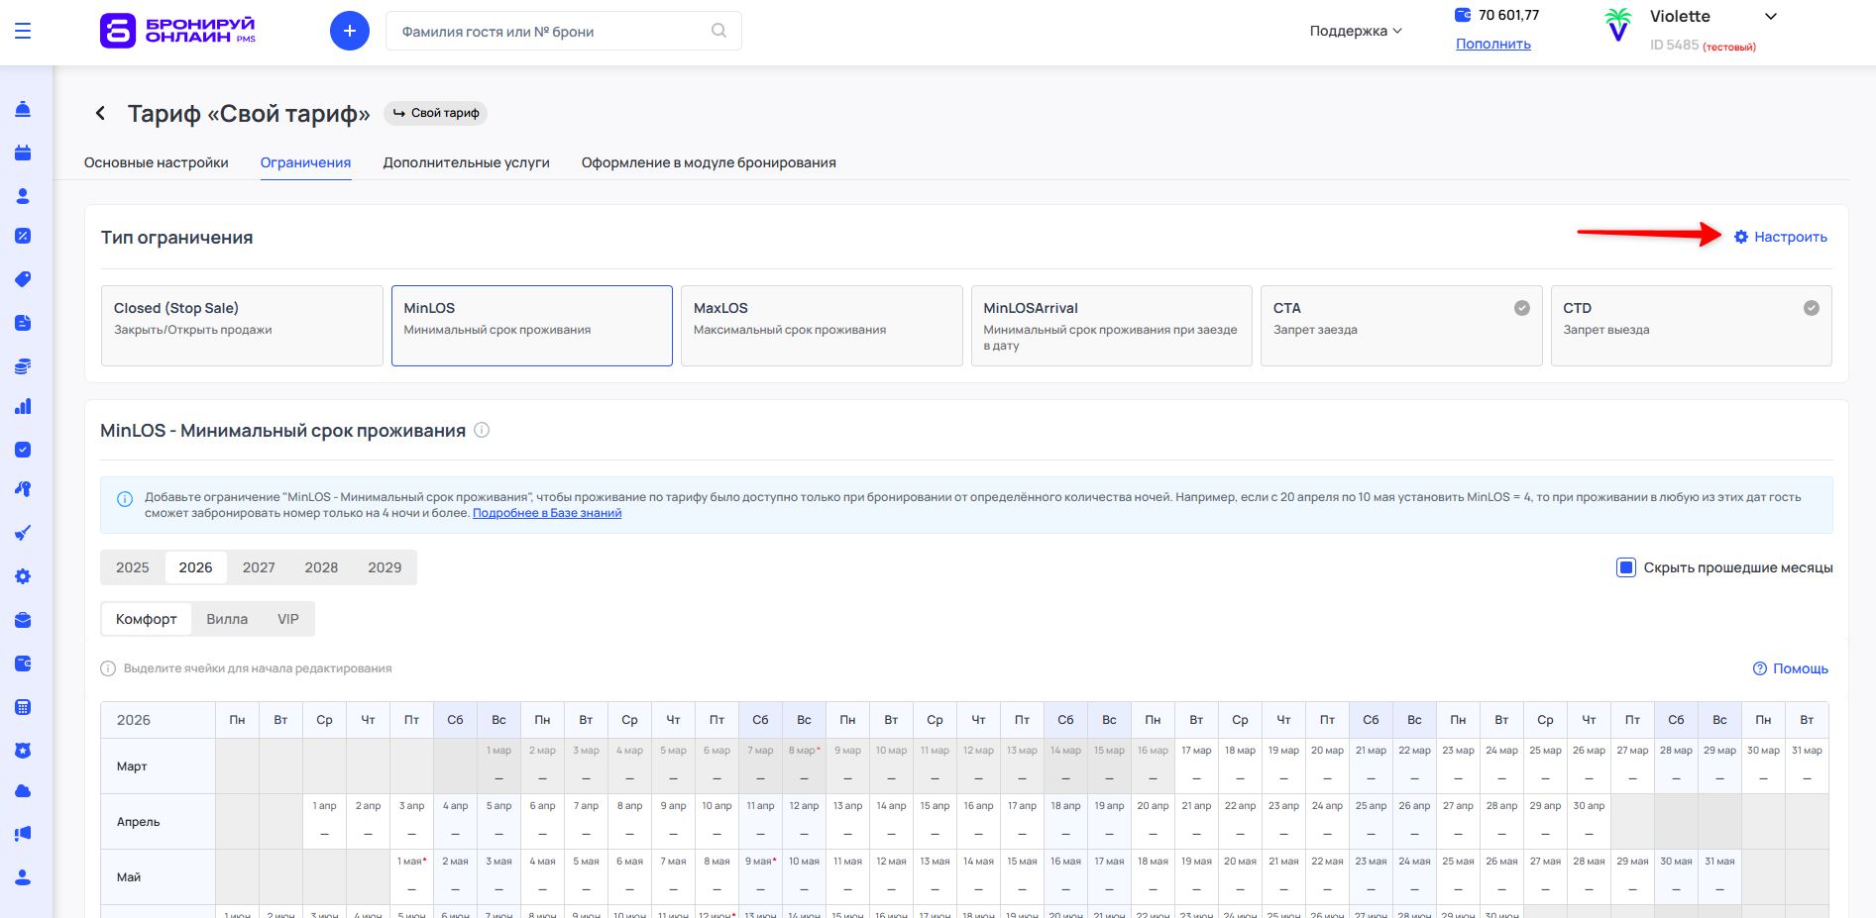Click the reception bell sidebar icon

point(23,109)
